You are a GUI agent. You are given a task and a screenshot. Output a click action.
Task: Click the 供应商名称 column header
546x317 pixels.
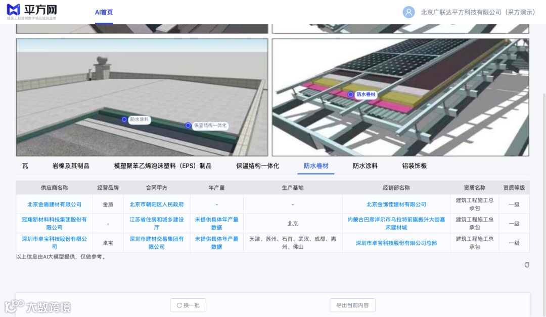pyautogui.click(x=54, y=188)
